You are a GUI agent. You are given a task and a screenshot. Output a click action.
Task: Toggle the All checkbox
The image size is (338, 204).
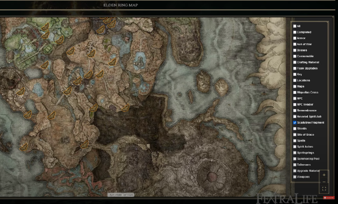tap(295, 26)
